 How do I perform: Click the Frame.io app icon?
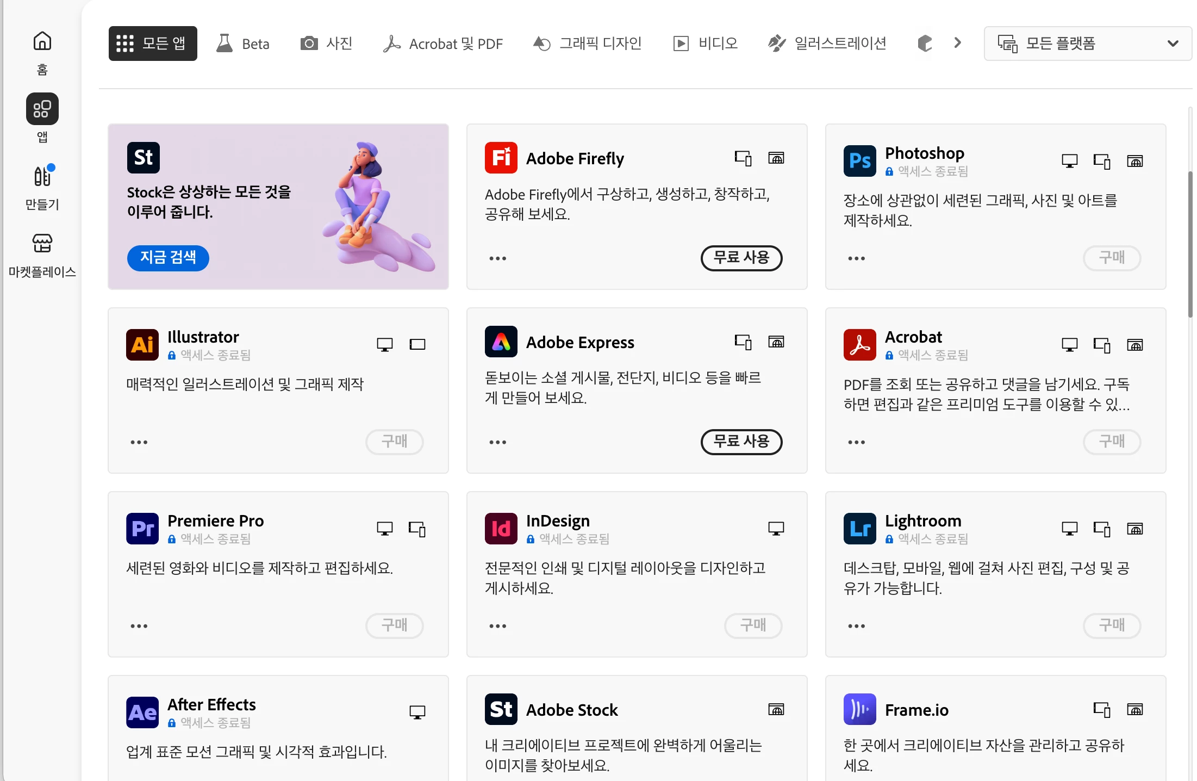(859, 709)
